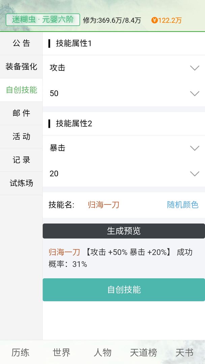
Task: Open the 记录 records section
Action: pyautogui.click(x=21, y=160)
